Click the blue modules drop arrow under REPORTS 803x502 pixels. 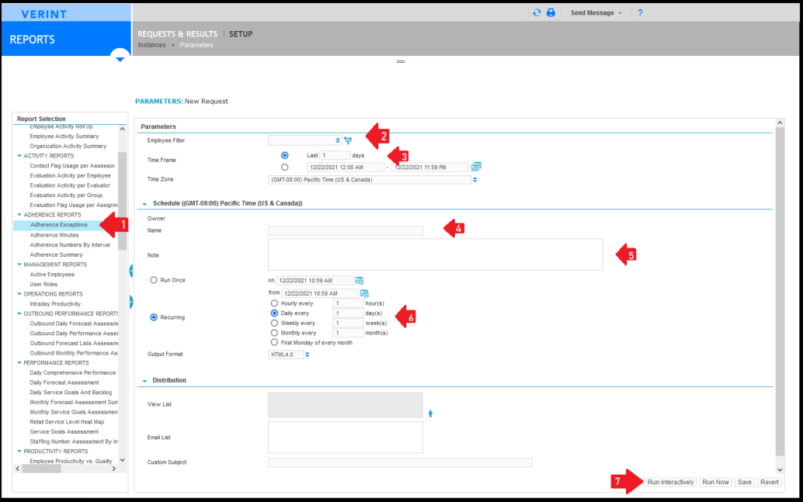(x=120, y=60)
